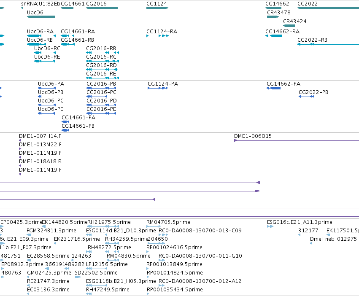The height and width of the screenshot is (296, 359).
Task: Click the DME1-018A18.R clone end label
Action: [40, 161]
